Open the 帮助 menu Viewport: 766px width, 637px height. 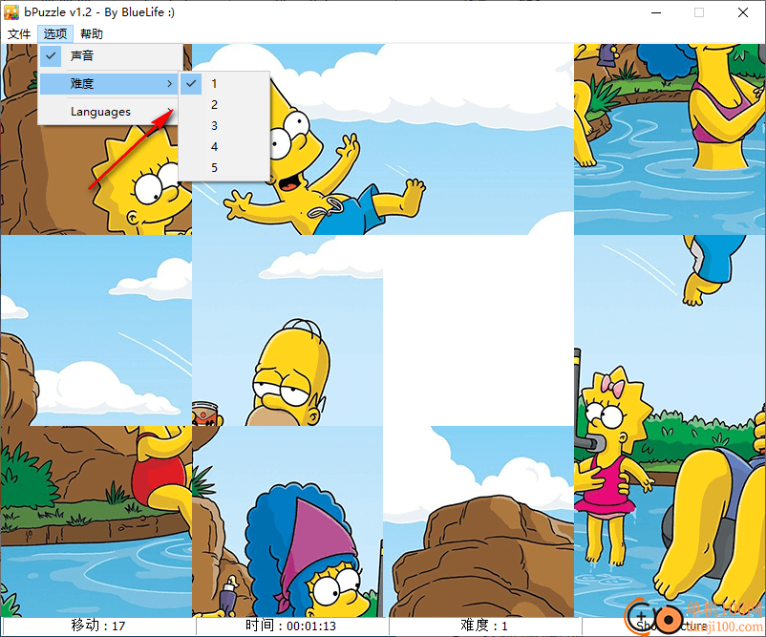92,33
